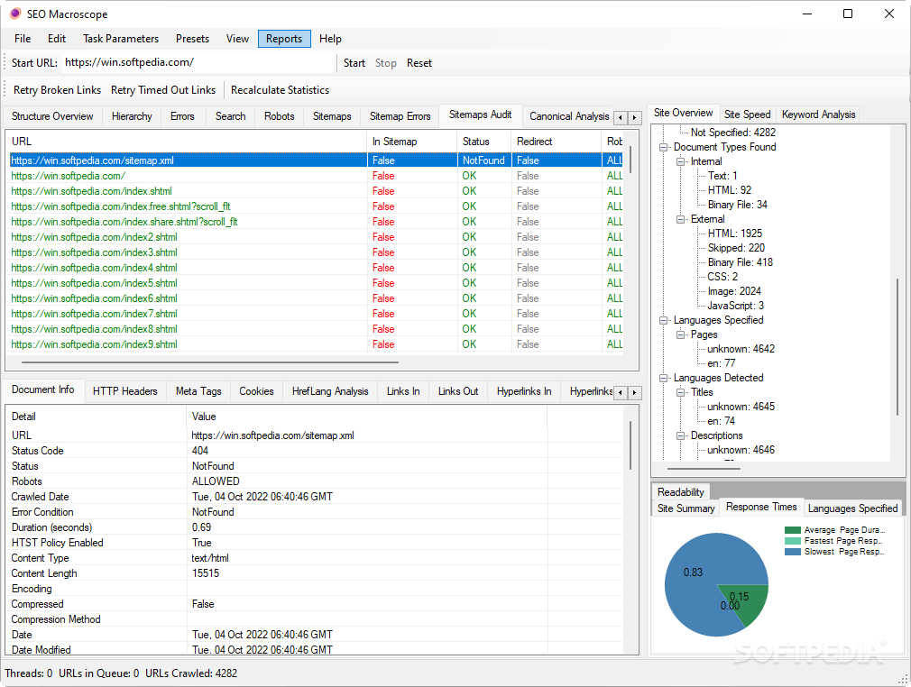Open the Links In tab

(x=403, y=391)
